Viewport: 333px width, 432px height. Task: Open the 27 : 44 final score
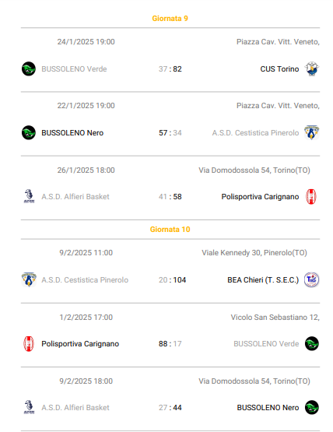[170, 407]
